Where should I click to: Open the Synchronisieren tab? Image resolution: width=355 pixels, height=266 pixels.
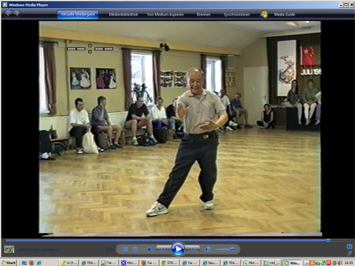tap(237, 15)
